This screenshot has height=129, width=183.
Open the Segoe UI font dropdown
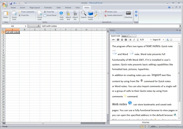click(163, 40)
